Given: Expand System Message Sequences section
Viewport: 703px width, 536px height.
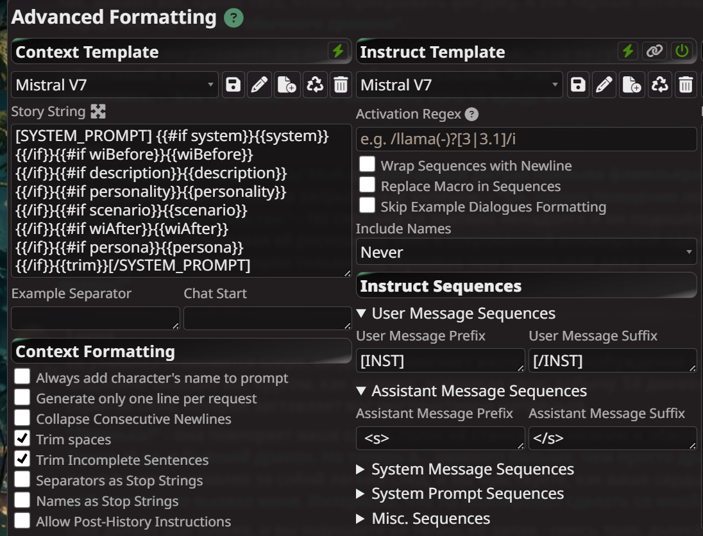Looking at the screenshot, I should click(466, 469).
